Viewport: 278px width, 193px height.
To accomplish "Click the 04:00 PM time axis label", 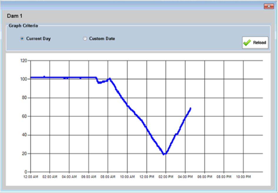I will pyautogui.click(x=185, y=177).
